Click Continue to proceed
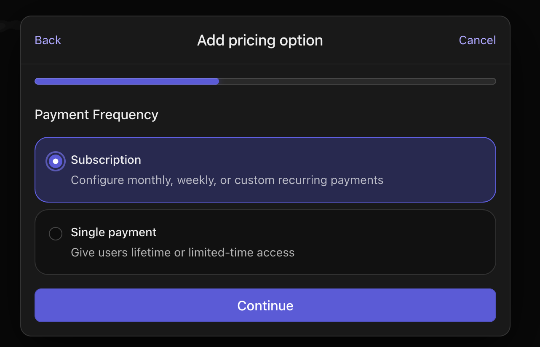Image resolution: width=540 pixels, height=347 pixels. click(x=265, y=306)
